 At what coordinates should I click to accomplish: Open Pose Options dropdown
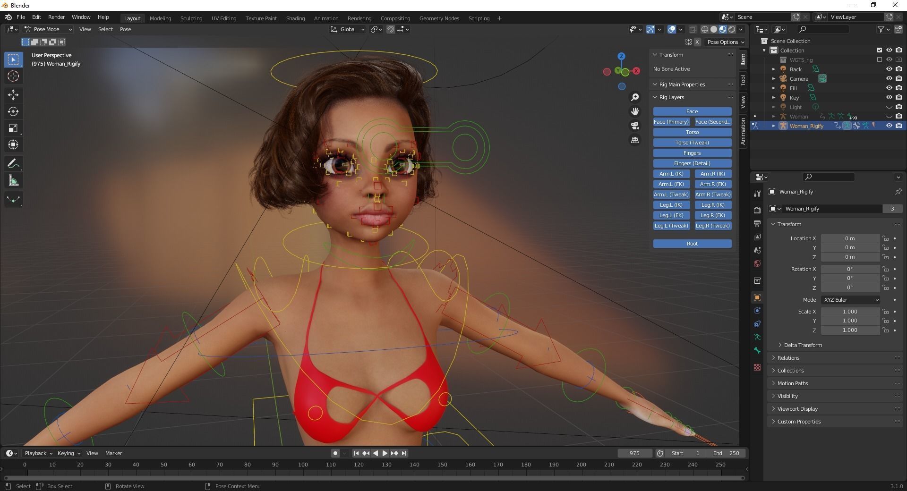pos(726,42)
